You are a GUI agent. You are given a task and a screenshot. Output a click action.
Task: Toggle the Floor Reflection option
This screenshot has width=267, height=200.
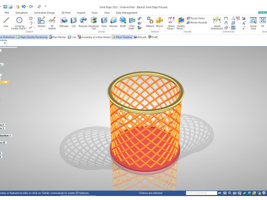(7, 37)
